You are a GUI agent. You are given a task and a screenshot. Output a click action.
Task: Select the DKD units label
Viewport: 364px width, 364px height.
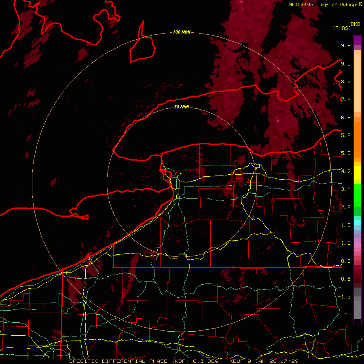coord(356,24)
